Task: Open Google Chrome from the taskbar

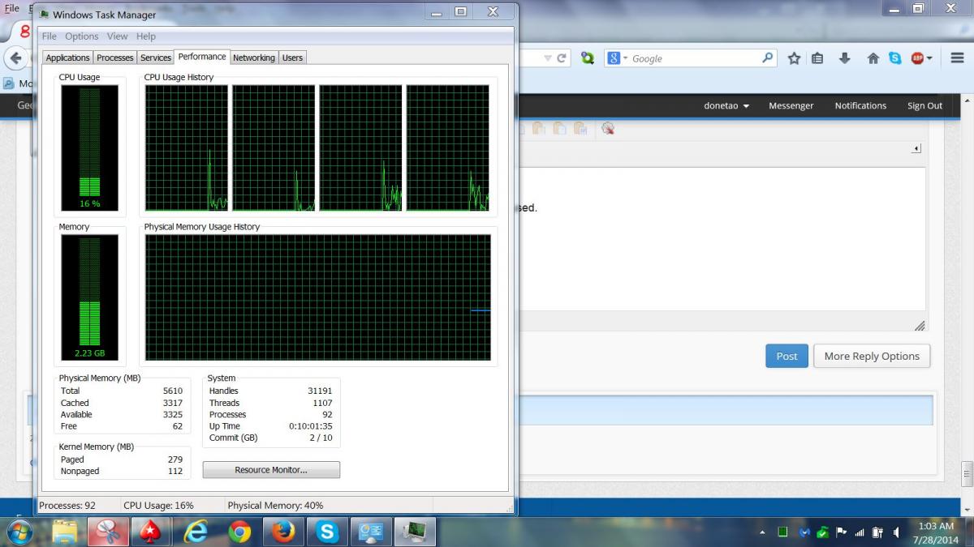Action: coord(239,532)
